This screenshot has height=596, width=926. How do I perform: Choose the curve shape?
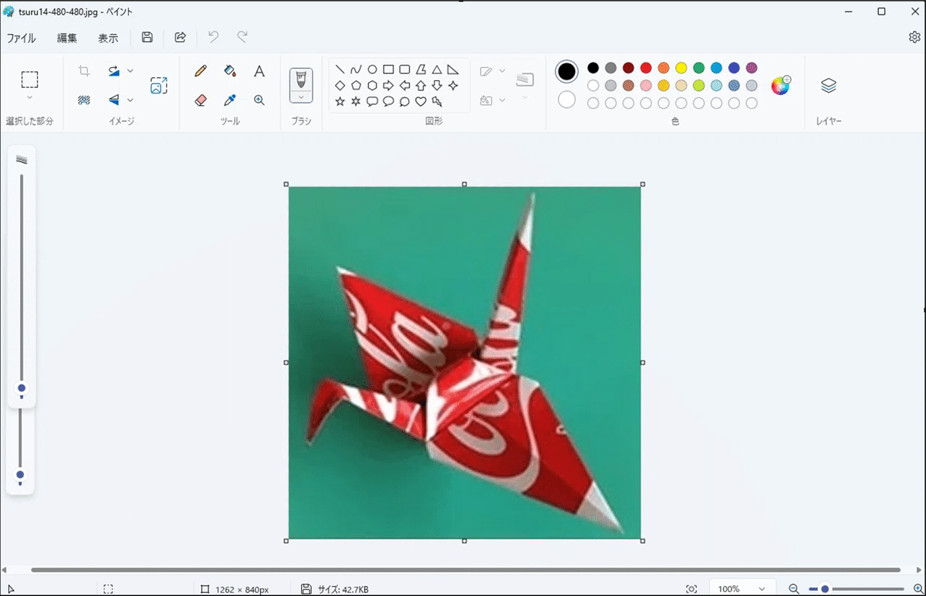[356, 69]
